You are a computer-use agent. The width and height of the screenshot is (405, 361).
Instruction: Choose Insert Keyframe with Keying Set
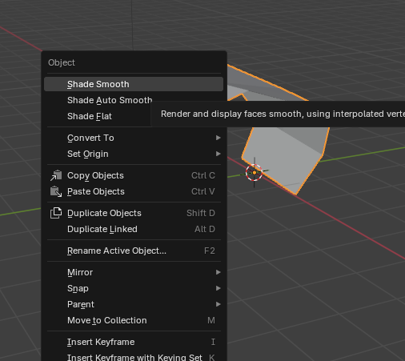pyautogui.click(x=134, y=357)
